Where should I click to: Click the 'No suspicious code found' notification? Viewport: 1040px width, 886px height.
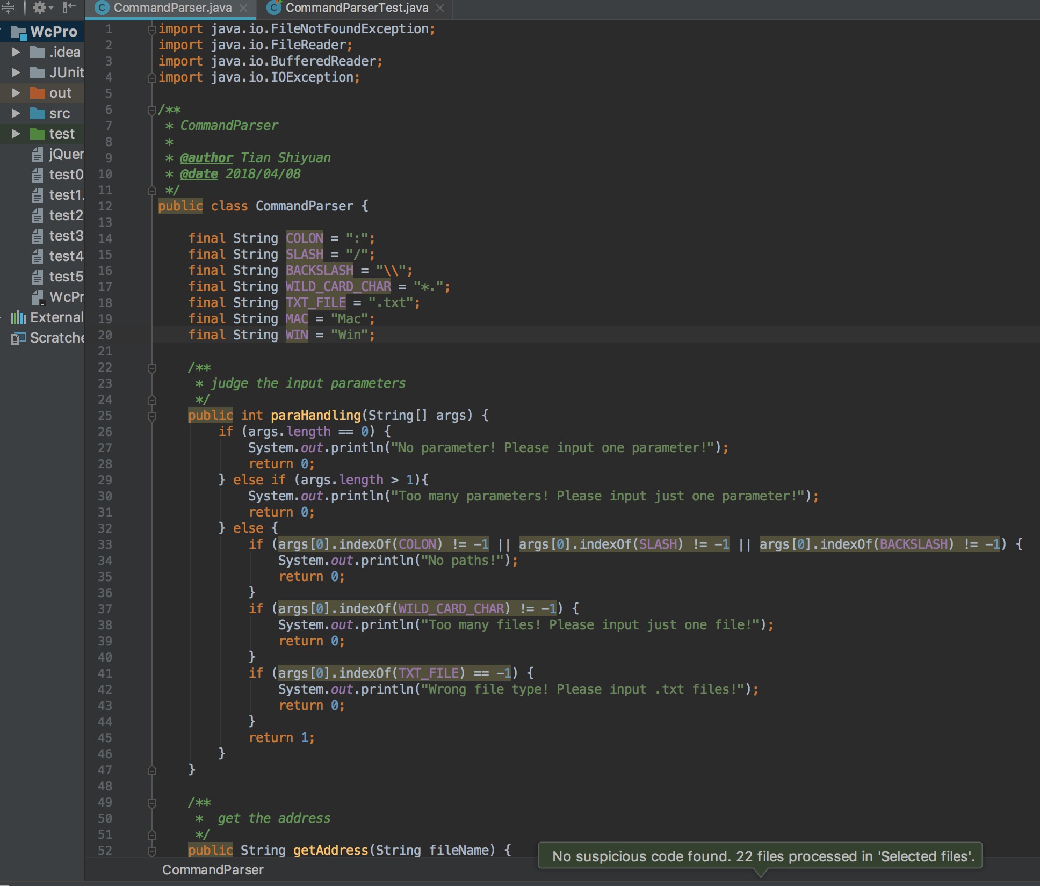click(760, 856)
